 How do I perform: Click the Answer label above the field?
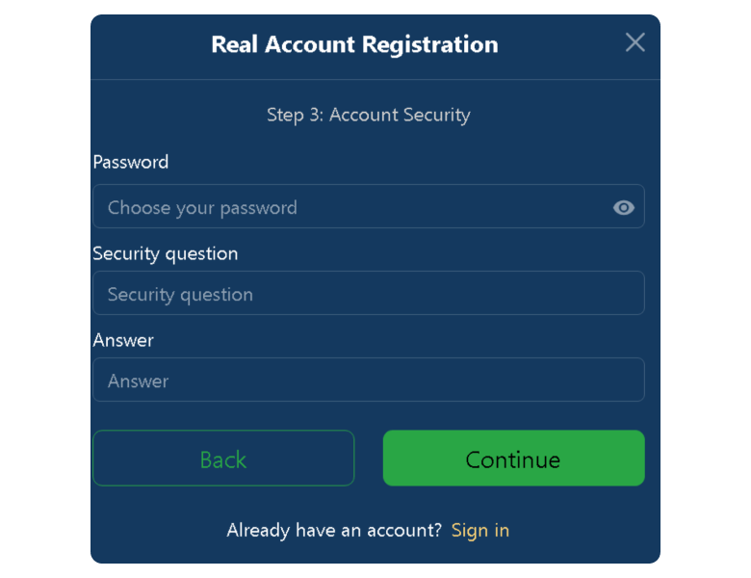pyautogui.click(x=123, y=340)
